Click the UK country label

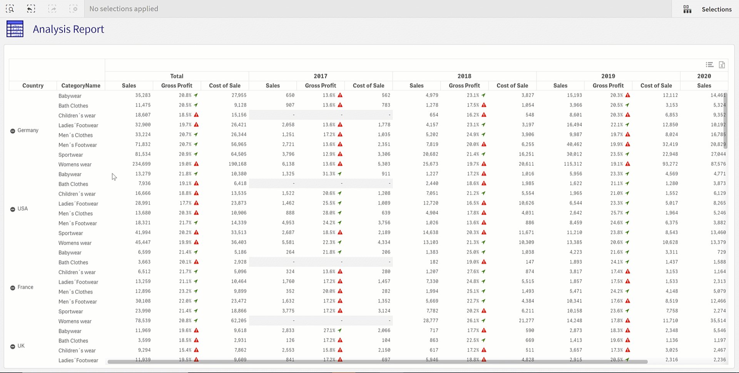(x=21, y=346)
